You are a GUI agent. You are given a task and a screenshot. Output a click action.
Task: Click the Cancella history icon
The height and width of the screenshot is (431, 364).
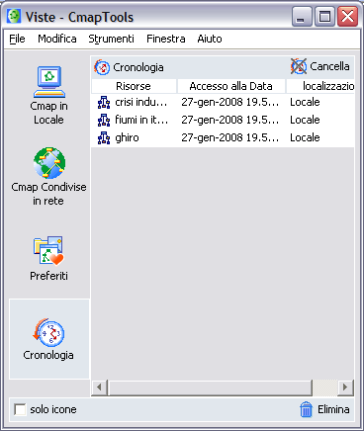coord(299,66)
